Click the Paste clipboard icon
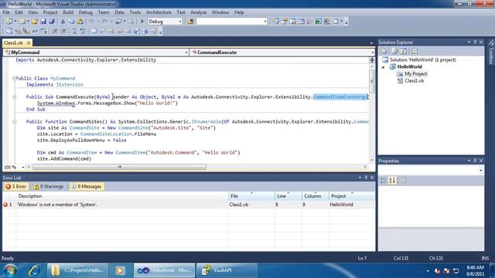Image resolution: width=495 pixels, height=278 pixels. (80, 22)
